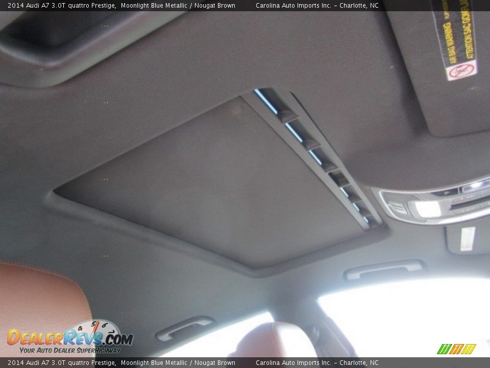Click the striped green-yellow logo in bottom corner

456,349
